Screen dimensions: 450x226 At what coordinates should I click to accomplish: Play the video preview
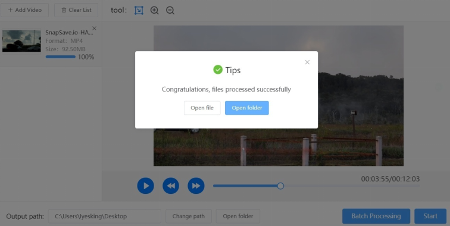tap(145, 186)
